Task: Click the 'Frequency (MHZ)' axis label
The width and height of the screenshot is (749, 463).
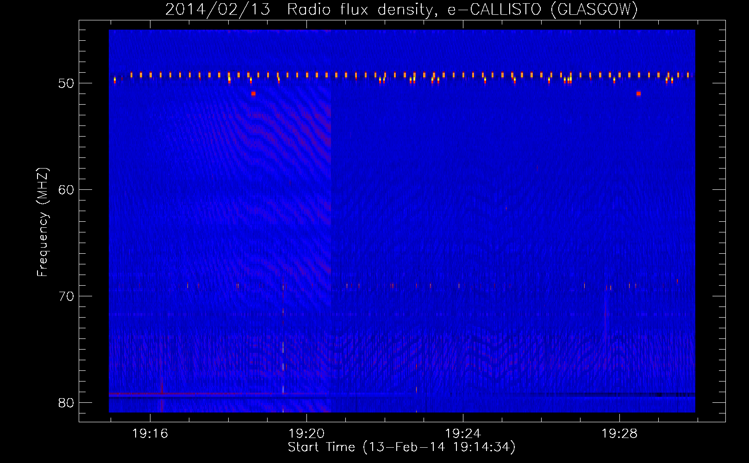Action: [x=43, y=222]
